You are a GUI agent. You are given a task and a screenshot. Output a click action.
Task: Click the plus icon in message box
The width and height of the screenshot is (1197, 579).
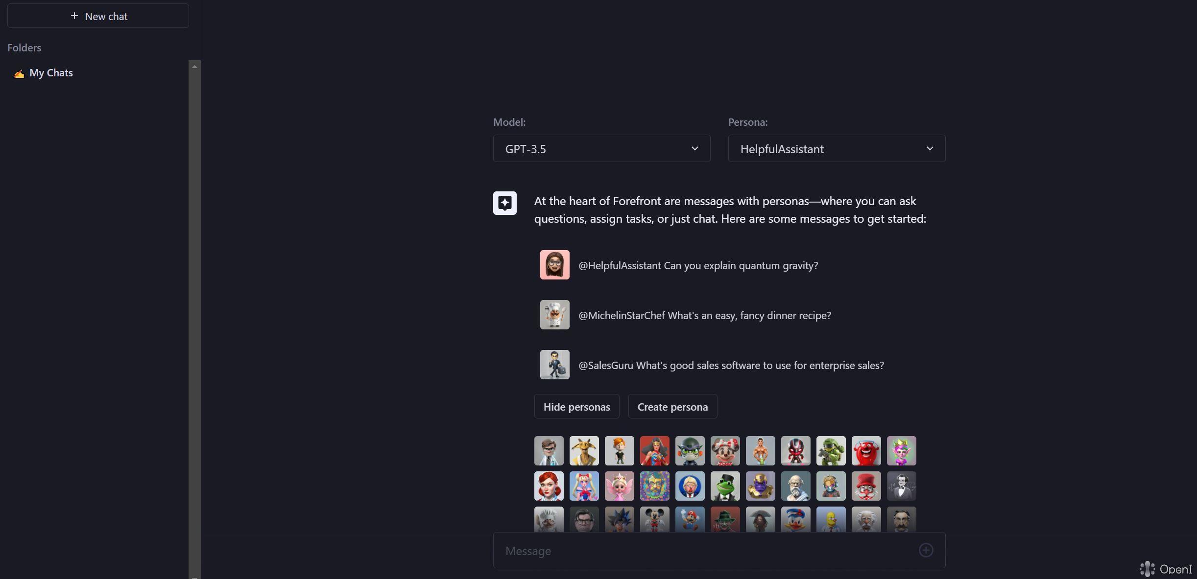925,550
